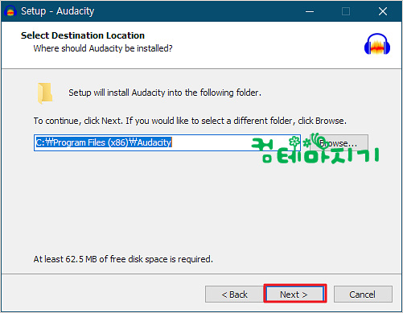
Task: Click 'At least 62.5 MB' disk space text
Action: pyautogui.click(x=123, y=259)
